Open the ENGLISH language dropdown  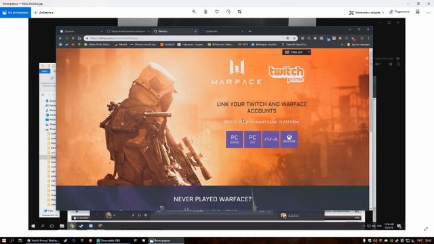[296, 52]
